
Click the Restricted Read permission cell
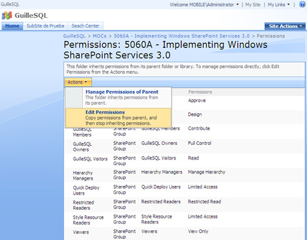pos(204,201)
